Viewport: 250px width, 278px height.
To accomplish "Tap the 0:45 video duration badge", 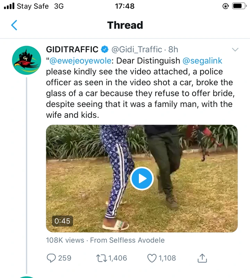I will pyautogui.click(x=62, y=221).
